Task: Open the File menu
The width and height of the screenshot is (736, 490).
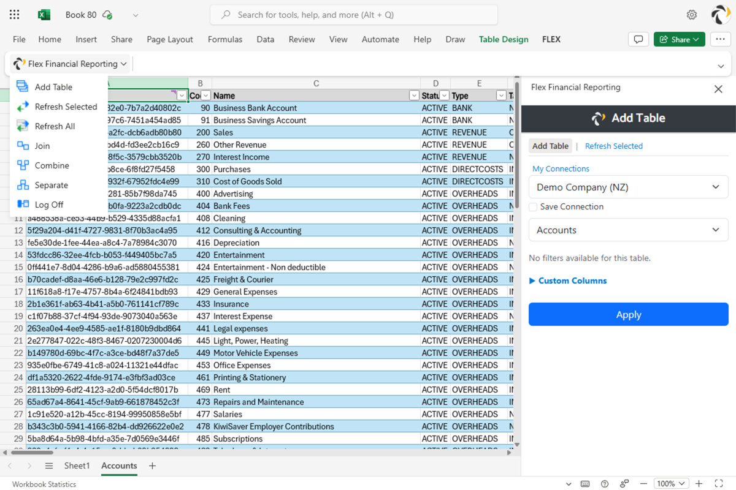Action: pos(19,39)
